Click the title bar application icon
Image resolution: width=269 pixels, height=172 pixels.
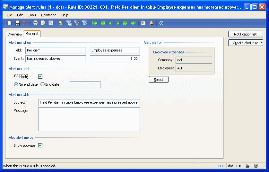(6, 7)
